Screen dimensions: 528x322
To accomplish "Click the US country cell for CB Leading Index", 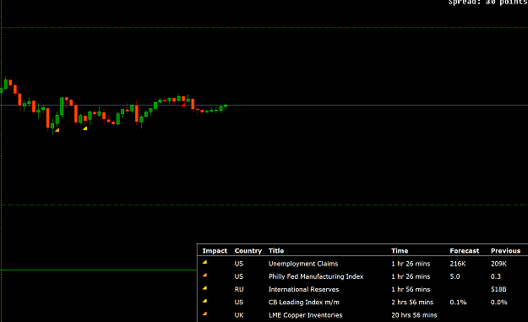I will pos(239,302).
